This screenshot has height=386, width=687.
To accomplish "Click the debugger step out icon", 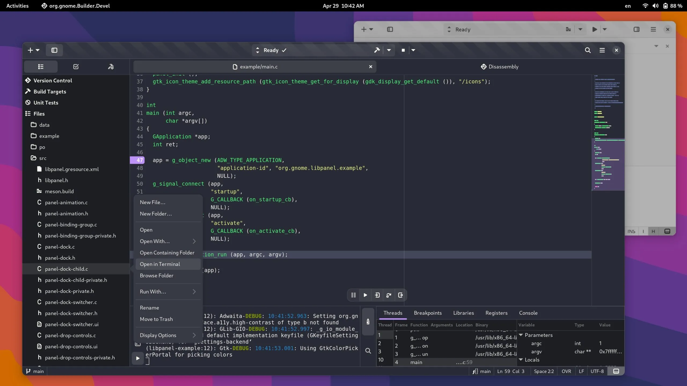I will 400,295.
